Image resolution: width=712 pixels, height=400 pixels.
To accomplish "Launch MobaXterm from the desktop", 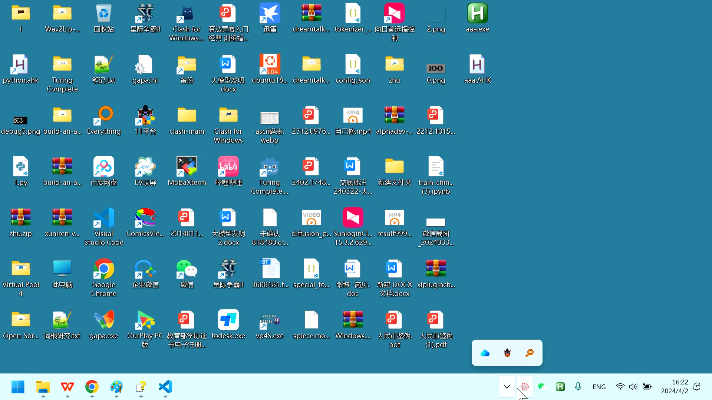I will (187, 167).
